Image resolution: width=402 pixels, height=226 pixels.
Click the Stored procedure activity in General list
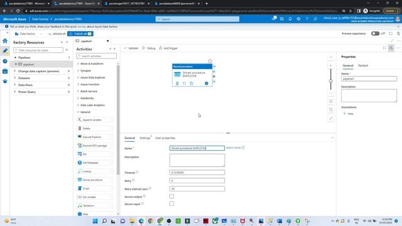tap(95, 180)
